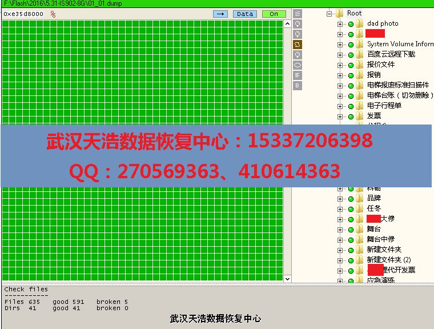Click scroll-up arrow of the block map

(x=288, y=23)
